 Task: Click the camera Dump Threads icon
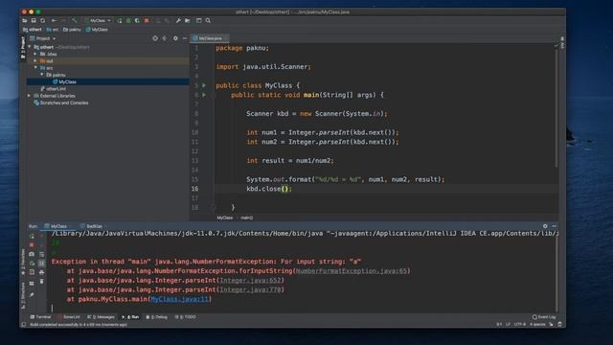(32, 254)
